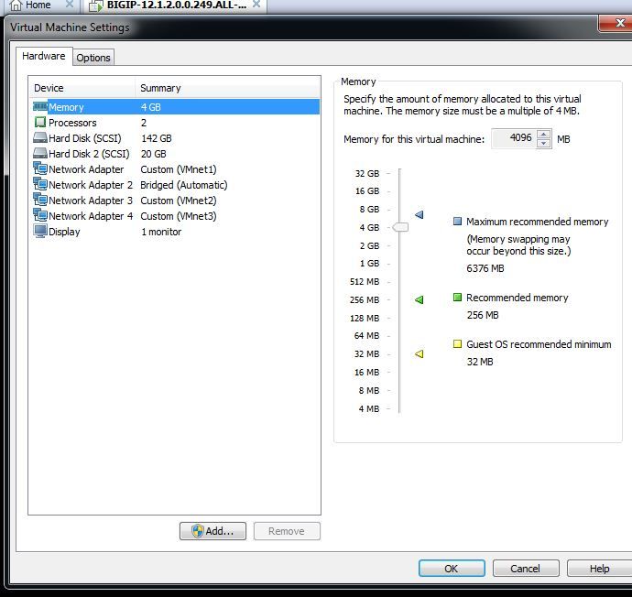
Task: Increase memory with the up stepper arrow
Action: [544, 135]
